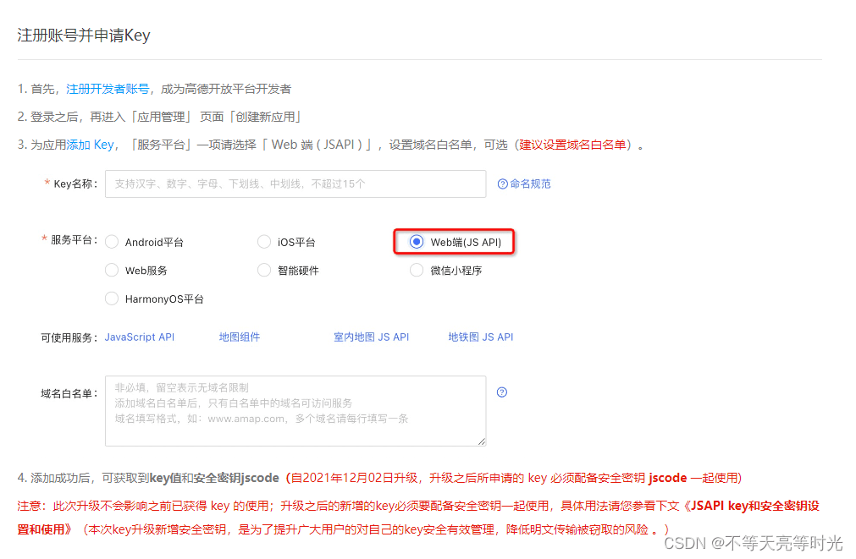Open the JavaScript API service link
The image size is (856, 559).
point(140,337)
